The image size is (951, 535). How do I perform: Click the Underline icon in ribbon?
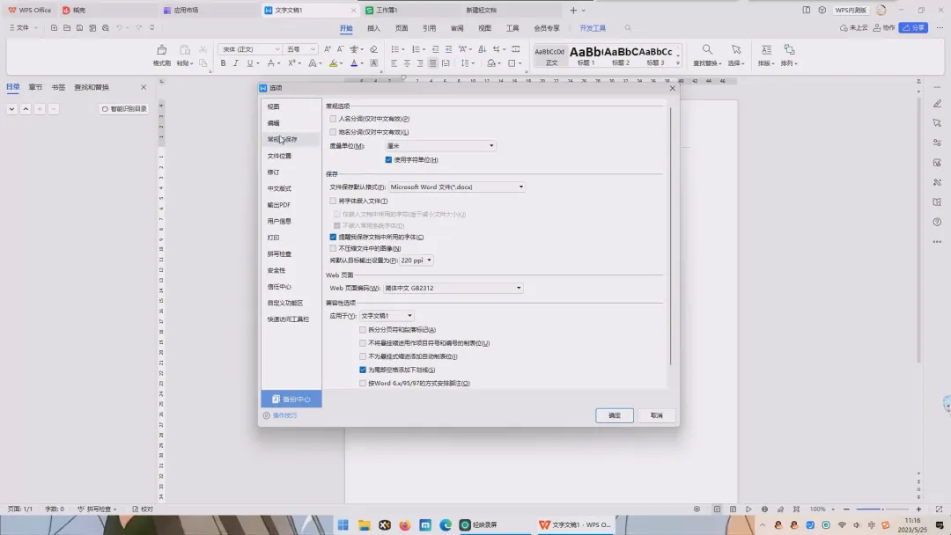249,63
